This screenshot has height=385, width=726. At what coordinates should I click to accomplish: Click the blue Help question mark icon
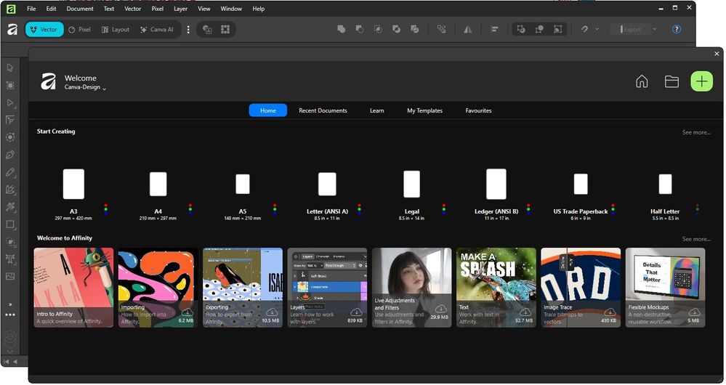coord(677,29)
